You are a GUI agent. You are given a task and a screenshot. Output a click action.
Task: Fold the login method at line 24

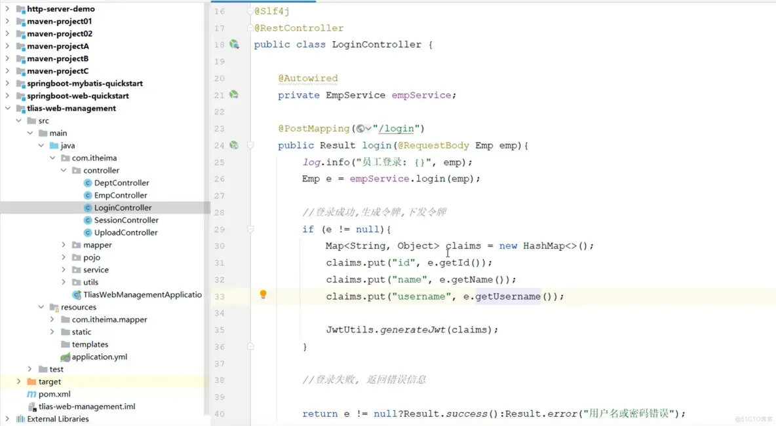tap(250, 145)
